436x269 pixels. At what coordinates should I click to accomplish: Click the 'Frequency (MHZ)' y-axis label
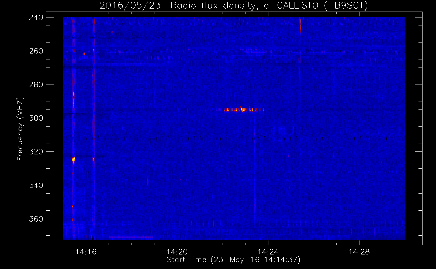[x=20, y=129]
